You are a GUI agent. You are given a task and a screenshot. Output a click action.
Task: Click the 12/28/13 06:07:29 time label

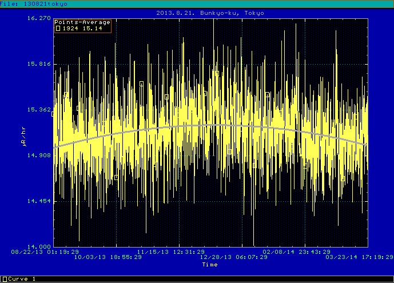click(x=234, y=257)
